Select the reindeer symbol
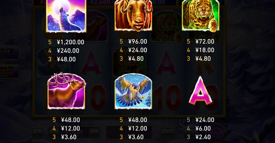The width and height of the screenshot is (275, 143). [x=66, y=91]
